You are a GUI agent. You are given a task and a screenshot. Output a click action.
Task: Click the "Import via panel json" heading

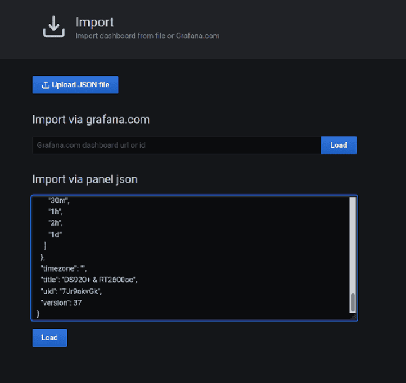[85, 180]
